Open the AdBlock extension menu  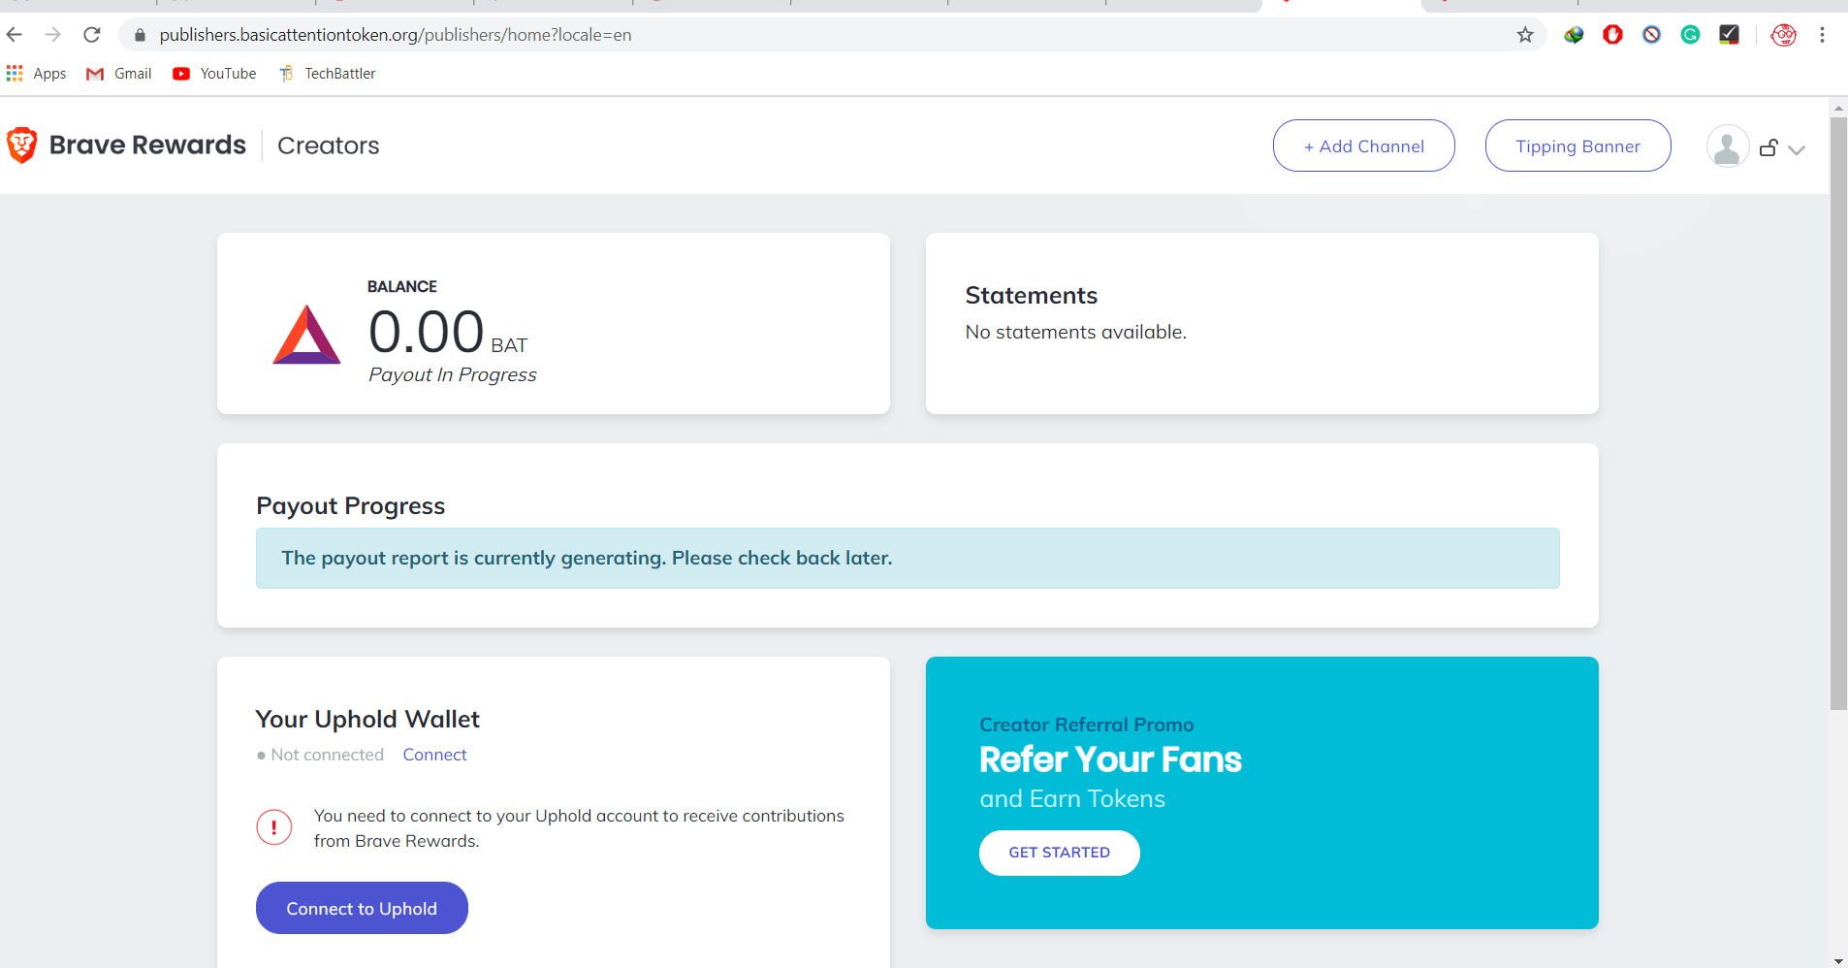pyautogui.click(x=1611, y=35)
